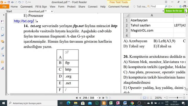This screenshot has width=188, height=106.
Task: Open the Connect ribbon tab
Action: pos(93,6)
